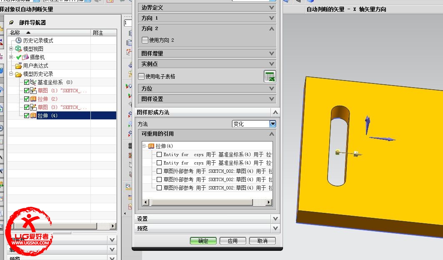Tick the 使用电子表格 checkbox
This screenshot has height=260, width=443.
[x=141, y=76]
